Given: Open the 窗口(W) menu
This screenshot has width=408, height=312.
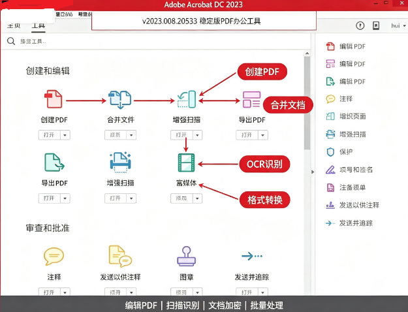Looking at the screenshot, I should pos(64,14).
